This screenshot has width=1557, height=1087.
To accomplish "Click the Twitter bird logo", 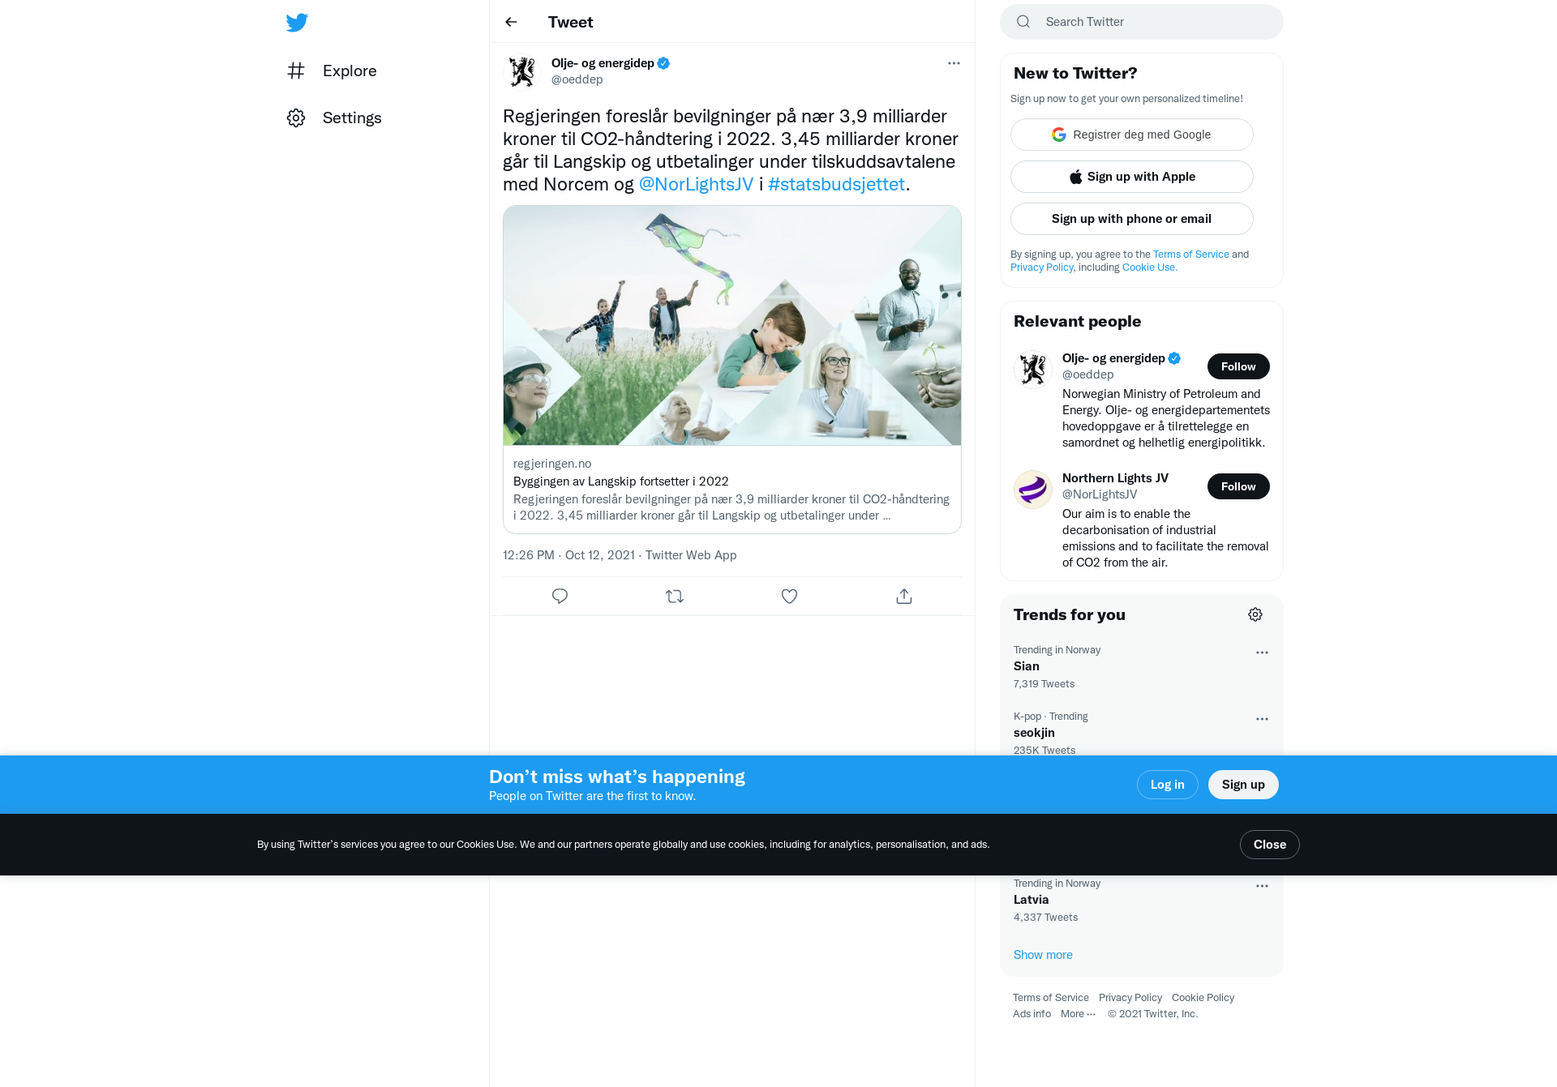I will pos(297,22).
